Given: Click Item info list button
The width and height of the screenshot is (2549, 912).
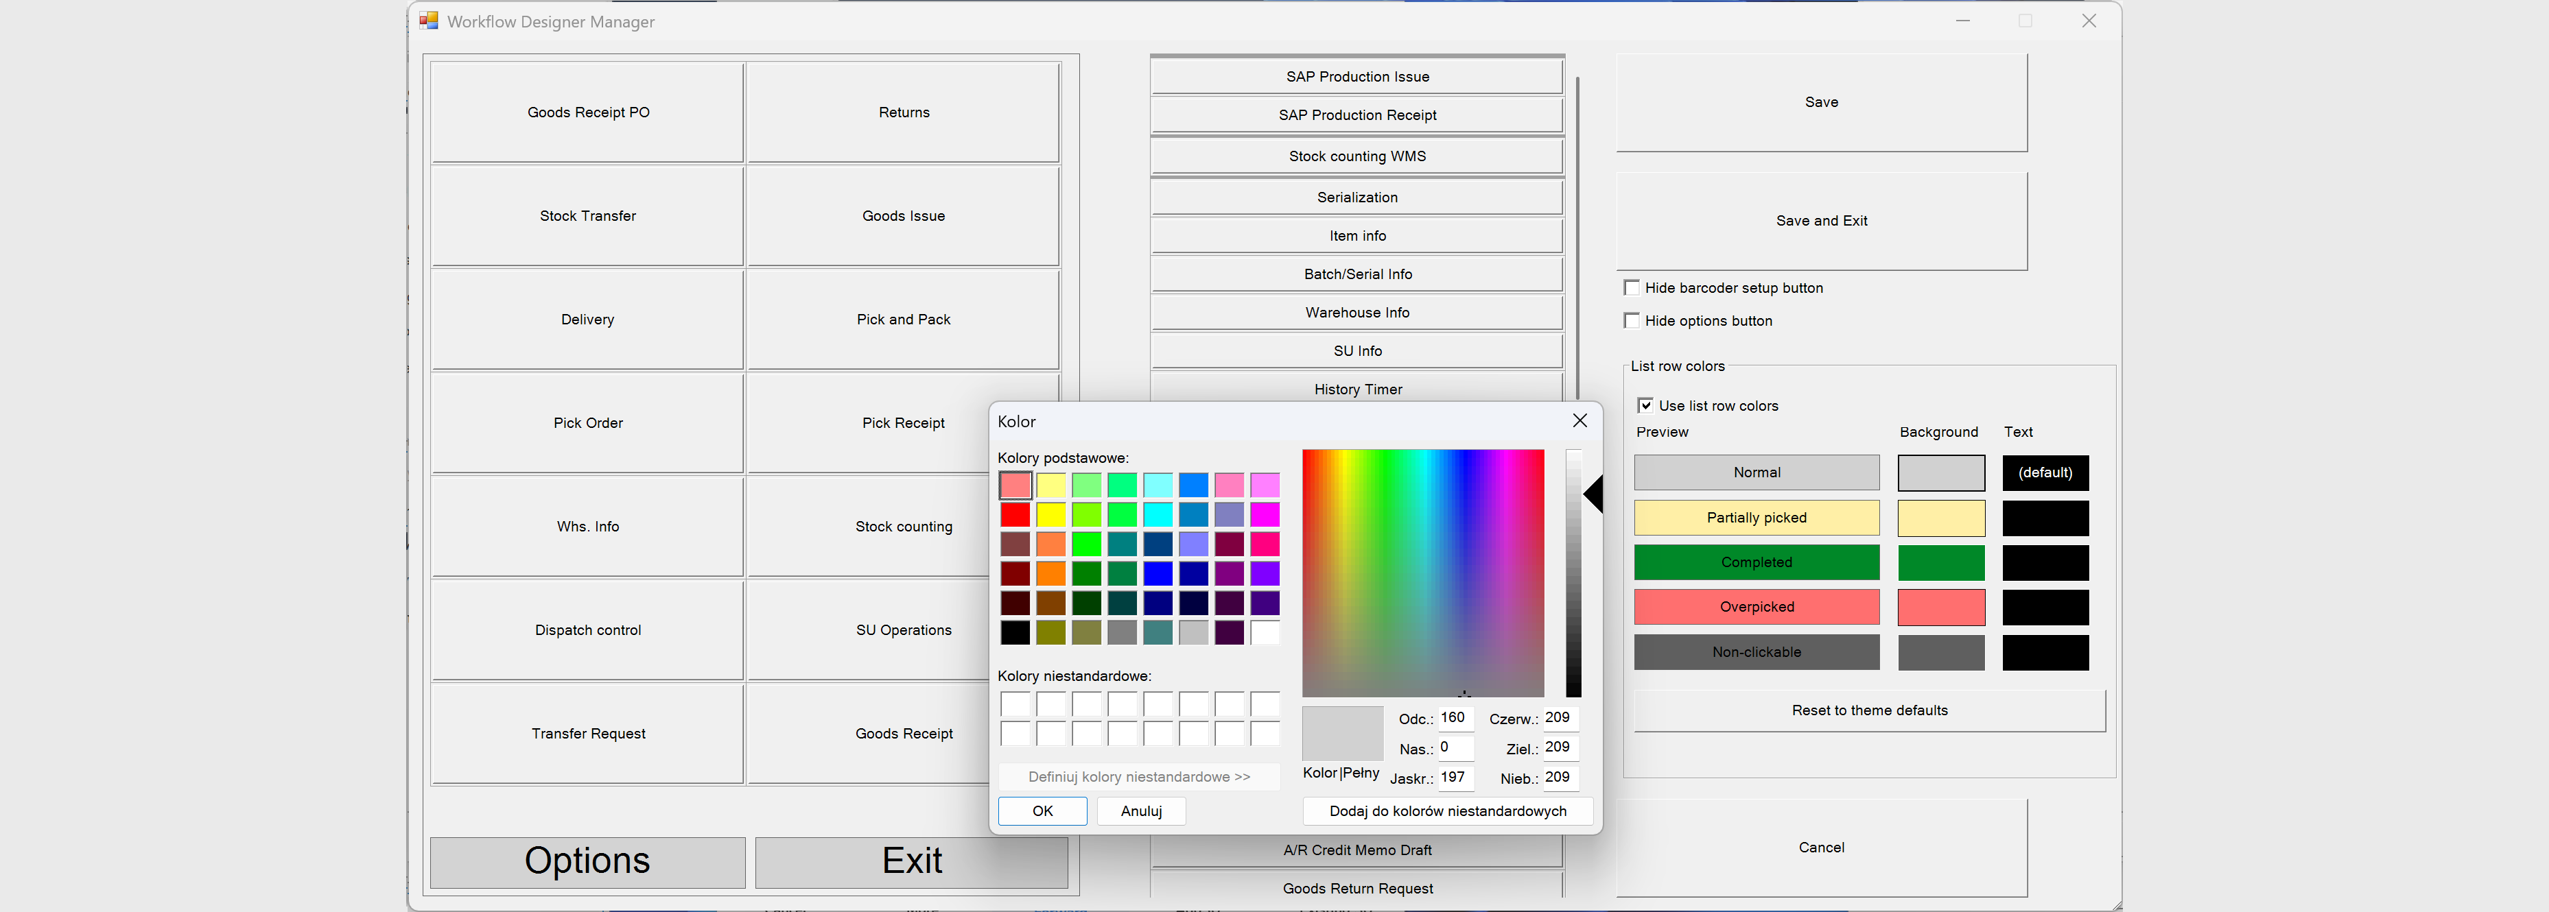Looking at the screenshot, I should tap(1358, 237).
